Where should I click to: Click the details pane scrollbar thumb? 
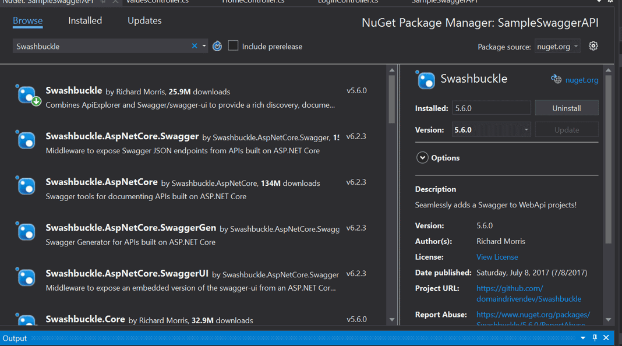pos(609,159)
